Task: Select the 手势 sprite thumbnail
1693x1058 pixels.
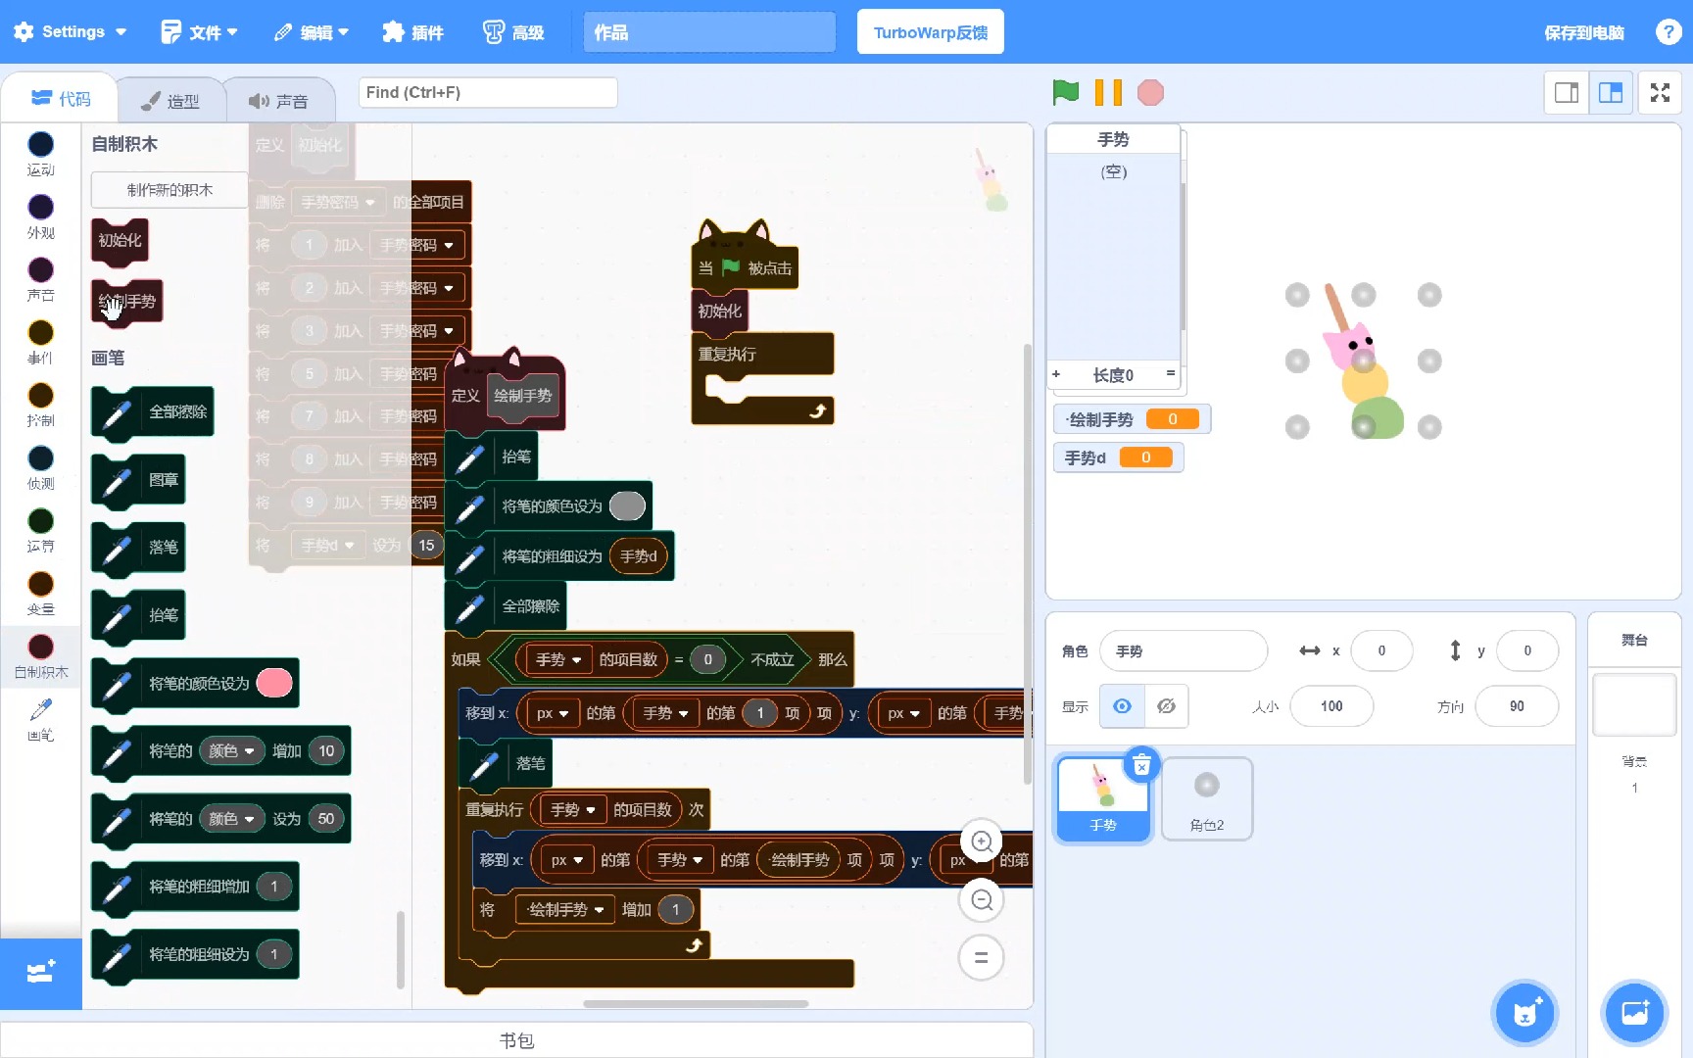Action: click(1103, 798)
